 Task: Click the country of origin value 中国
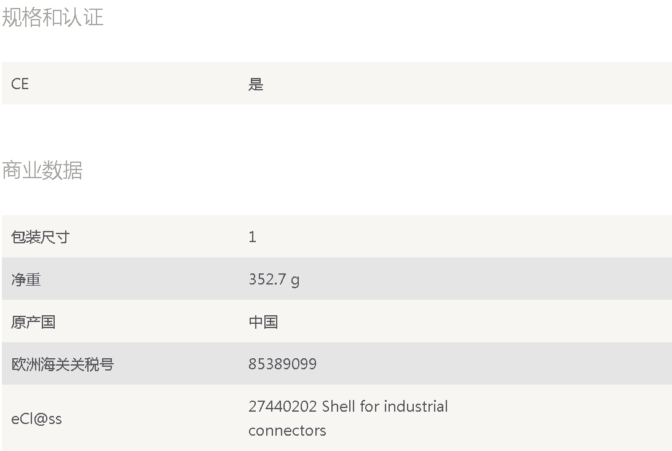264,322
